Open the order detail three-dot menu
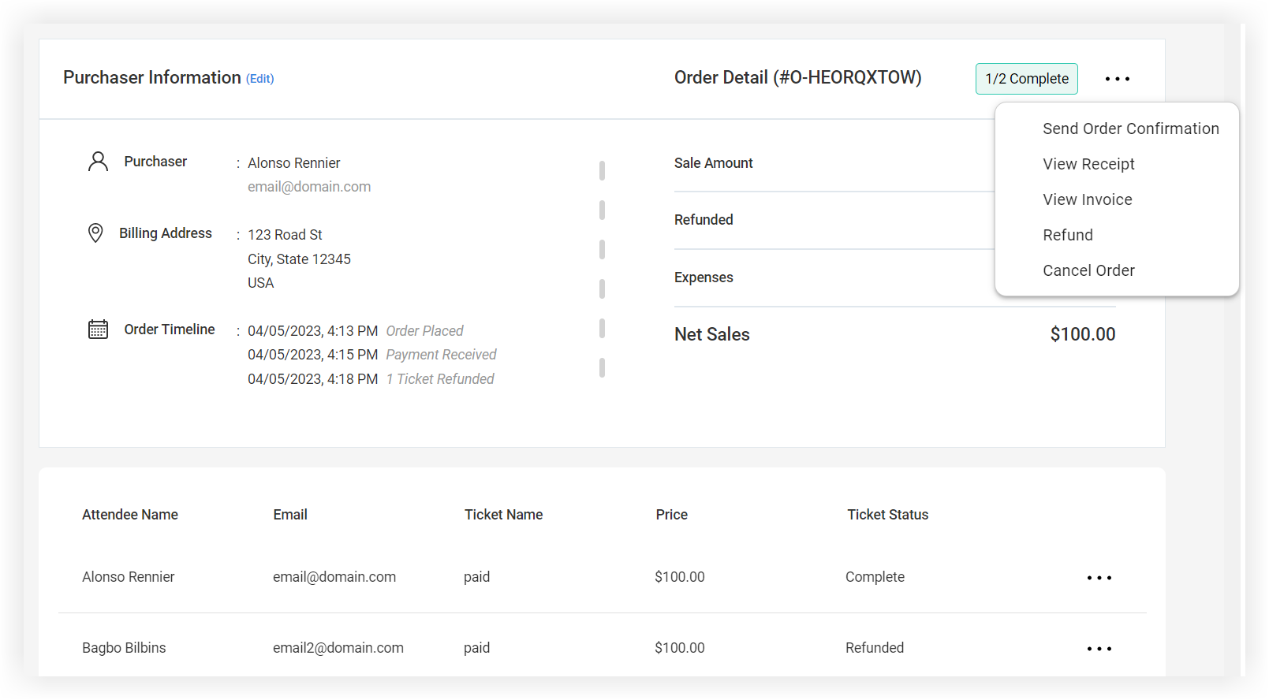This screenshot has width=1269, height=700. (1117, 79)
